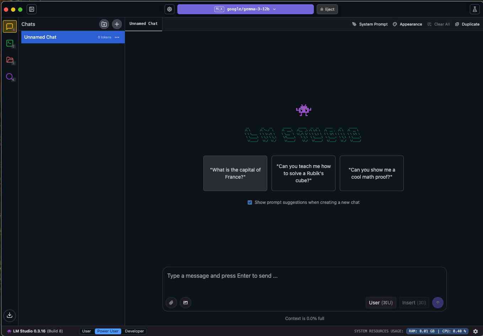Open My Models folder icon

[10, 60]
